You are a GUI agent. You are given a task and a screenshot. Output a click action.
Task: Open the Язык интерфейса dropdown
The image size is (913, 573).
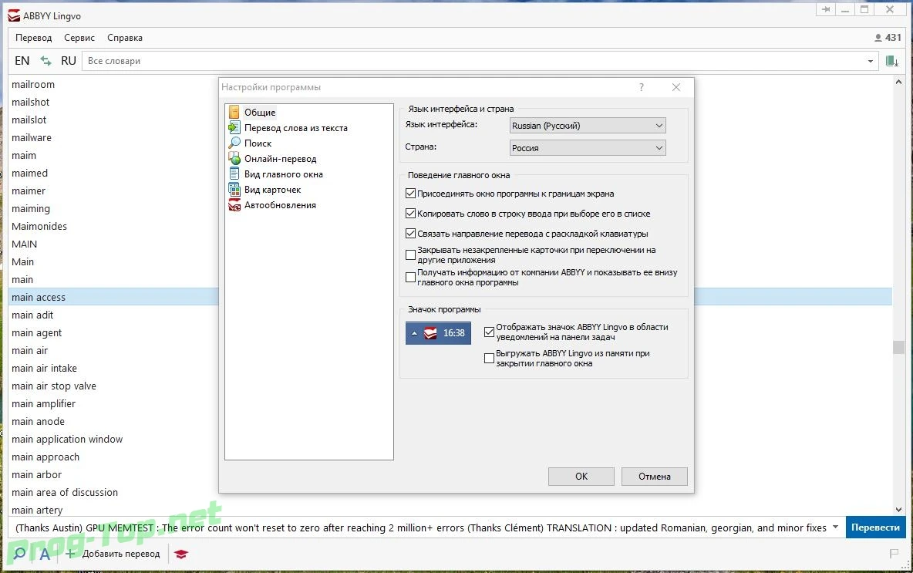588,126
